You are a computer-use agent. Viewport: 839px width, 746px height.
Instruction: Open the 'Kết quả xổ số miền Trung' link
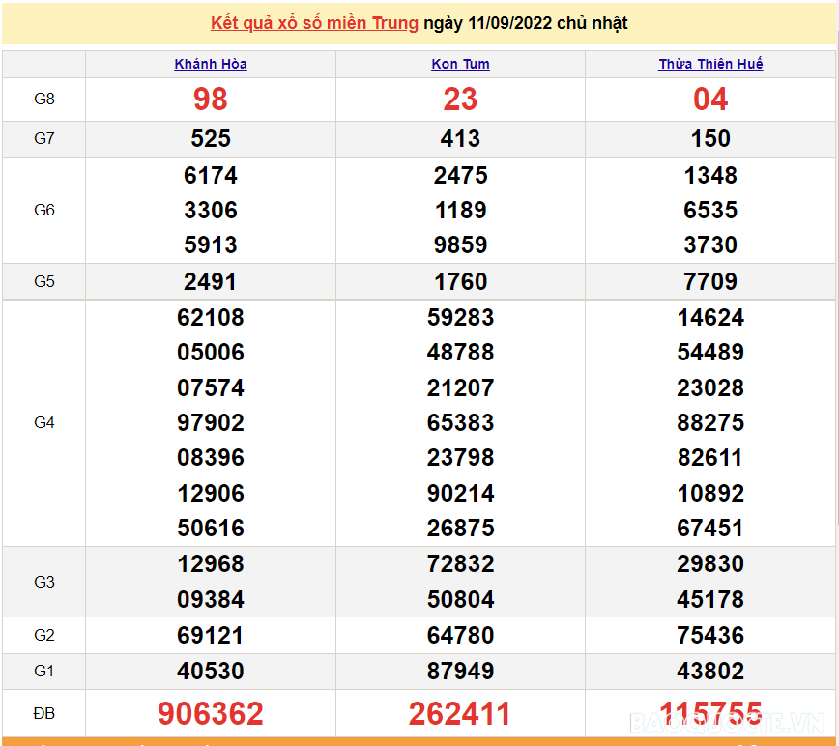coord(314,23)
